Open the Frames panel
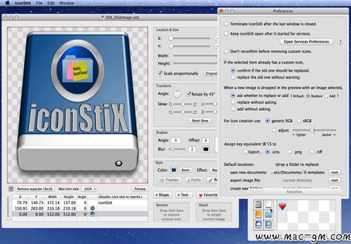351x244 pixels. 169,180
